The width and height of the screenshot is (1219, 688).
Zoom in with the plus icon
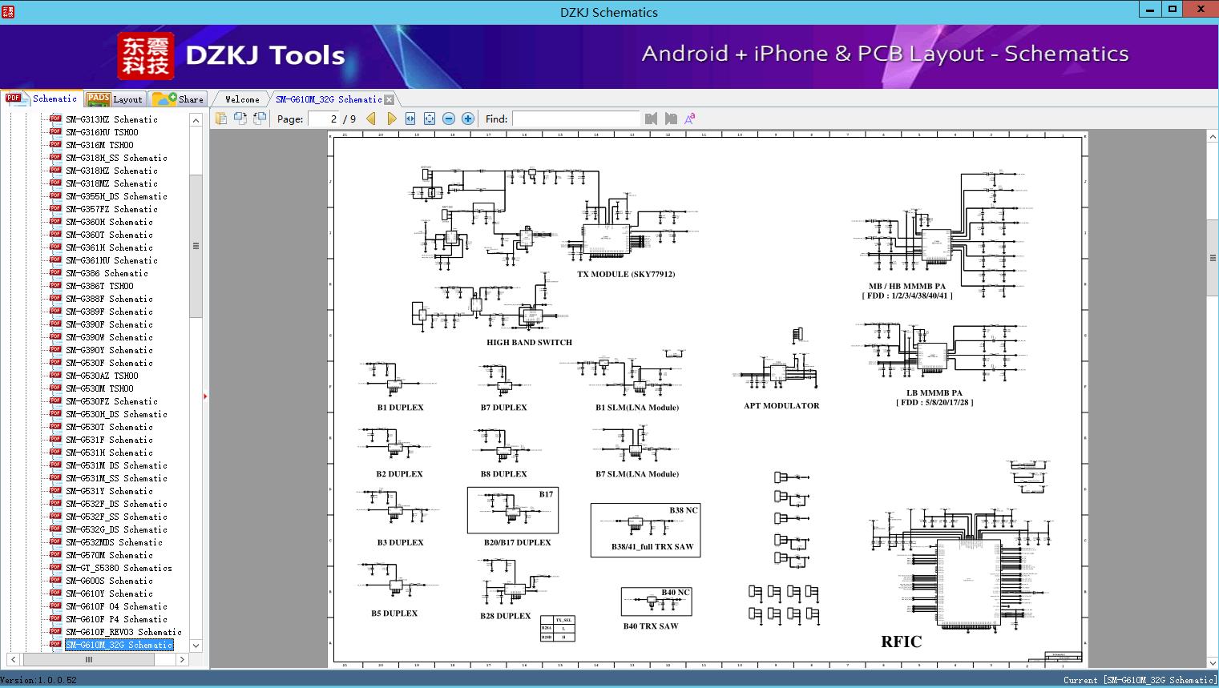click(468, 119)
